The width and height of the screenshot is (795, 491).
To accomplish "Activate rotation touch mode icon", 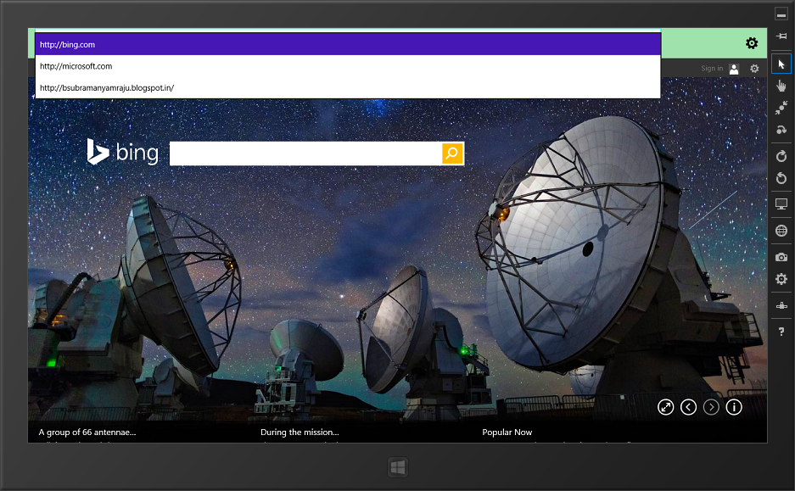I will [x=781, y=130].
